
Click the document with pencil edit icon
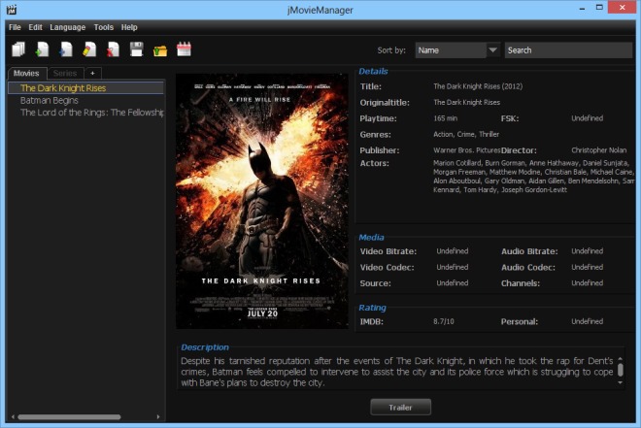click(89, 49)
